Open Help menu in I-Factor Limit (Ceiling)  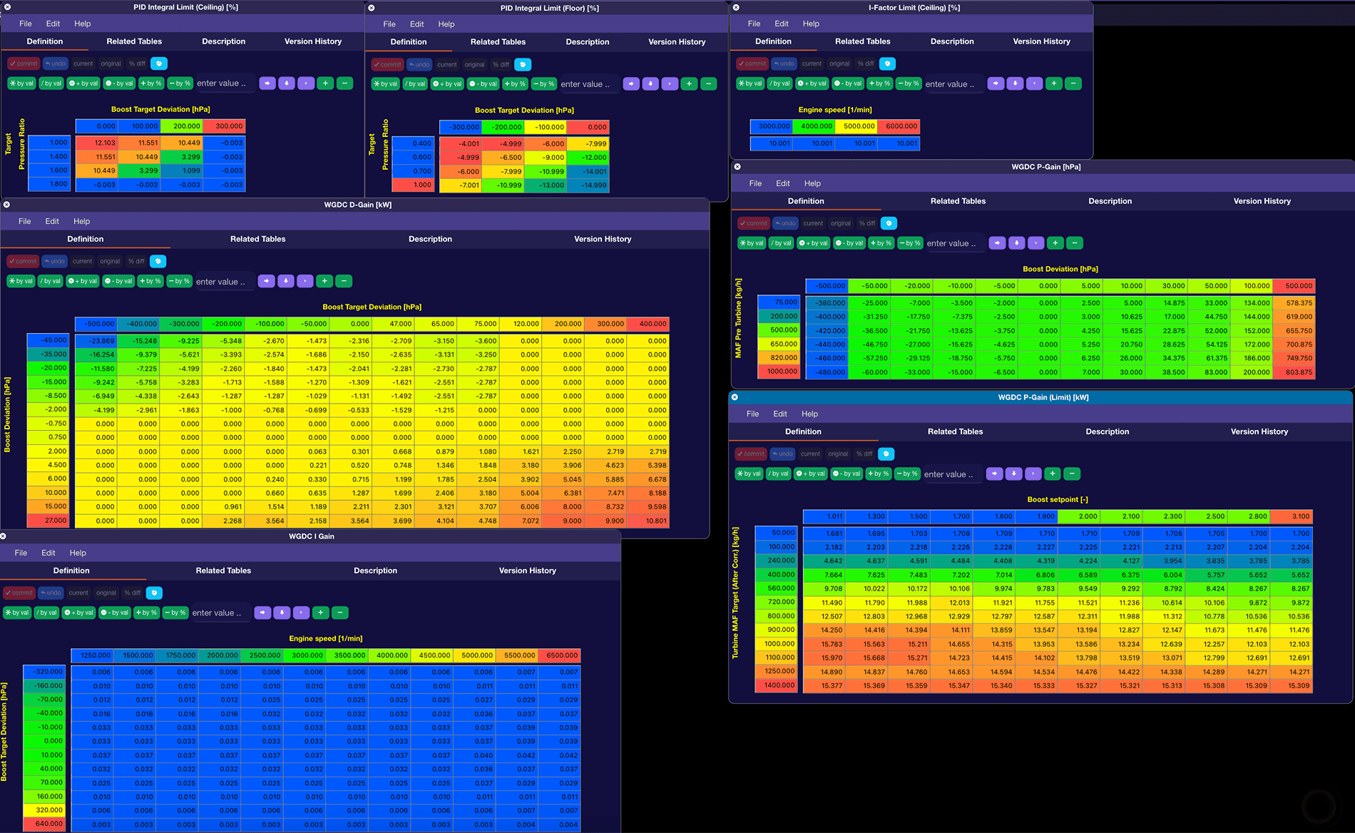(x=811, y=24)
